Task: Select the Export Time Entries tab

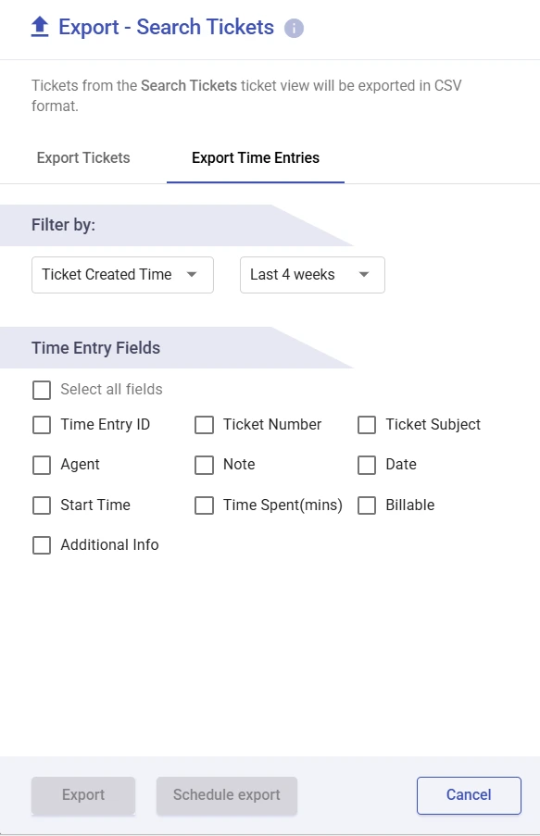Action: [x=255, y=158]
